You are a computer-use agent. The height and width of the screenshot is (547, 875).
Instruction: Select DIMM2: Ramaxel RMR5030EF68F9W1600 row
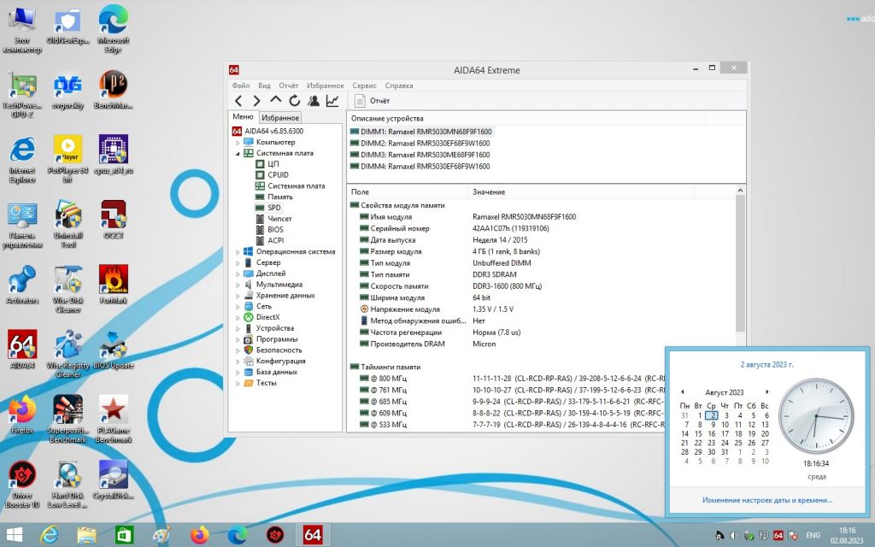tap(420, 144)
